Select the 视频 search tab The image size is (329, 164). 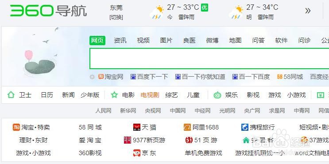click(x=143, y=40)
